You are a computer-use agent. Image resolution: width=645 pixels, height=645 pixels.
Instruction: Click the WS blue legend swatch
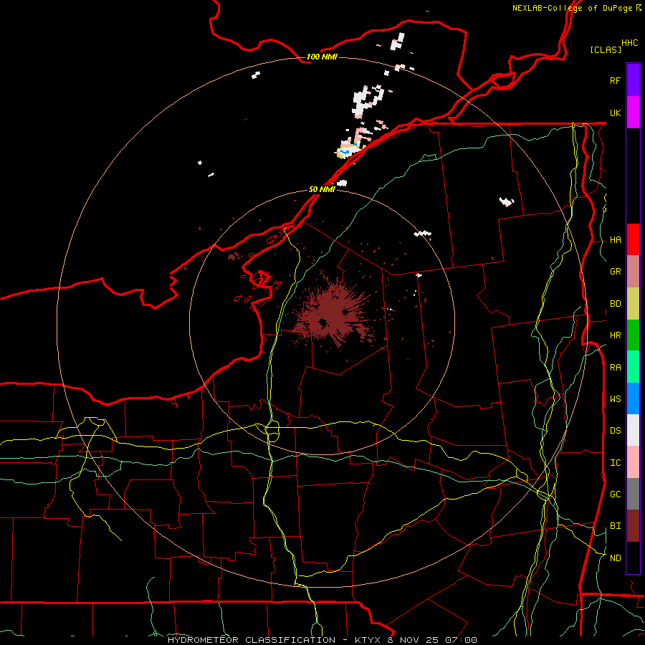pyautogui.click(x=633, y=398)
